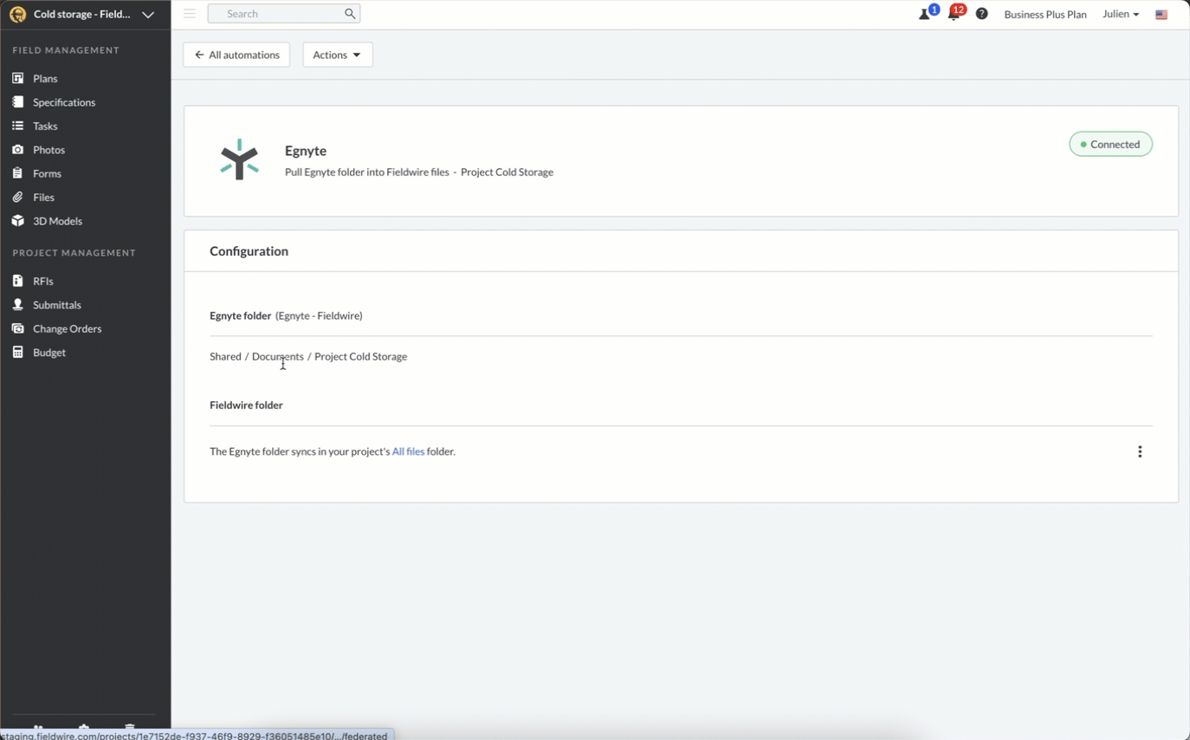This screenshot has width=1190, height=740.
Task: Open notifications bell icon
Action: point(954,14)
